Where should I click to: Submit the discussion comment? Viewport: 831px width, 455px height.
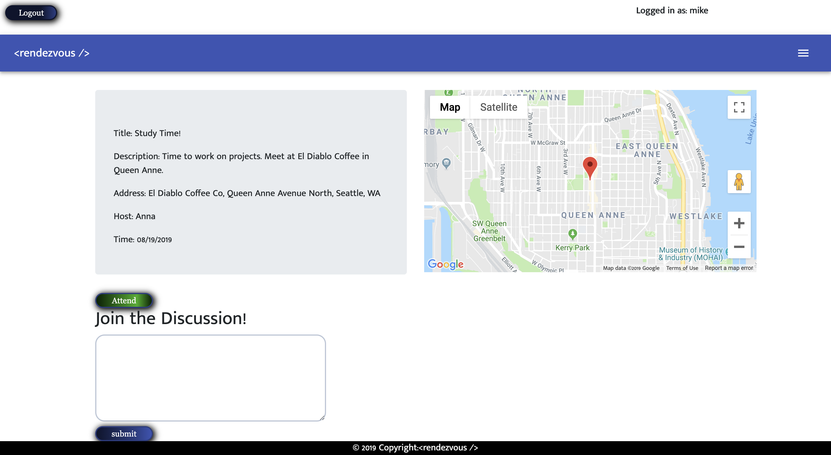(x=124, y=434)
